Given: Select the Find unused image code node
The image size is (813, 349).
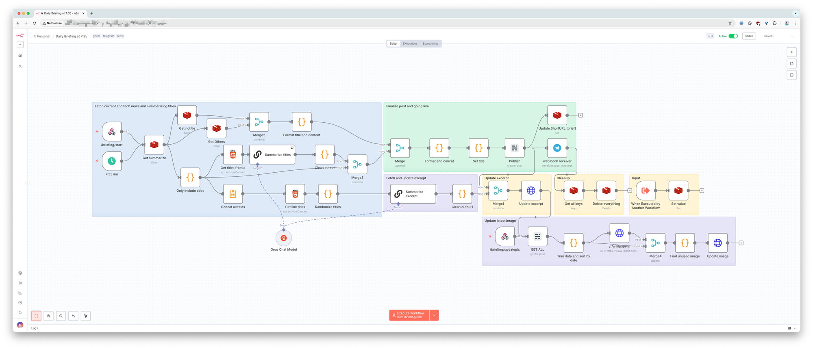Looking at the screenshot, I should pyautogui.click(x=685, y=243).
